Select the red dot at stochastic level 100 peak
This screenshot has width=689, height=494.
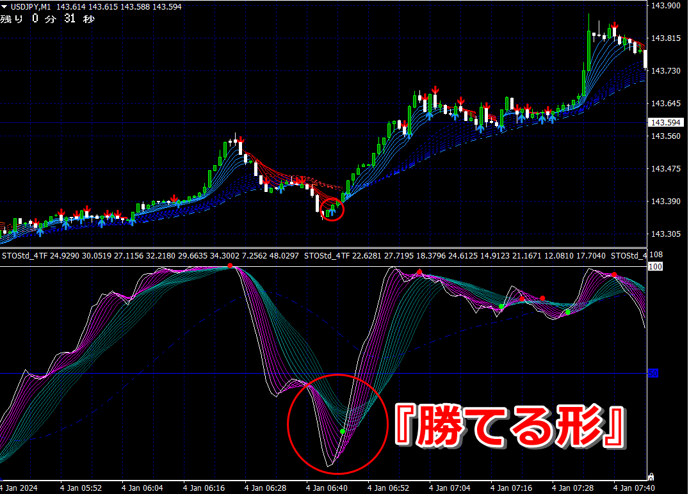coord(230,266)
